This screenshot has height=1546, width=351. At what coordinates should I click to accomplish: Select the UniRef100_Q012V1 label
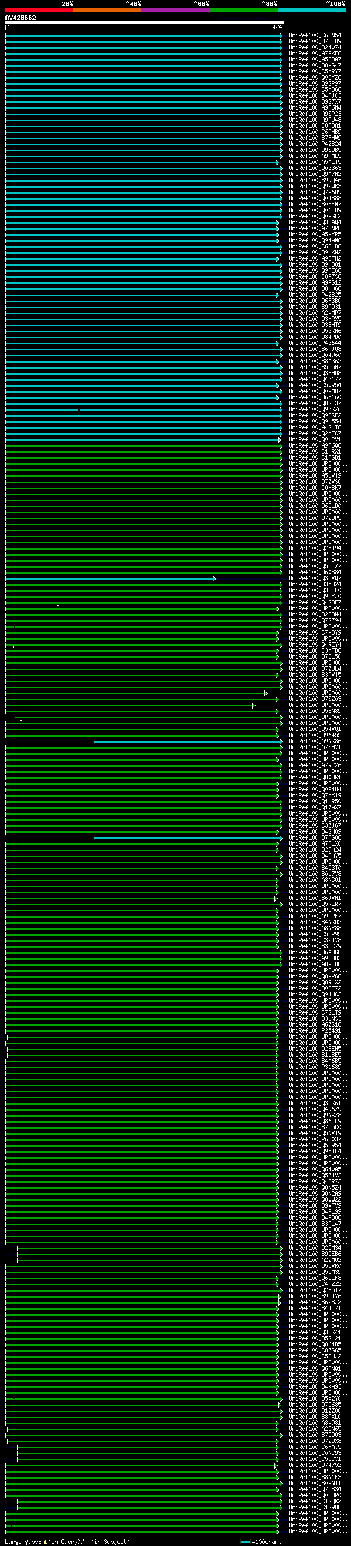tap(315, 439)
